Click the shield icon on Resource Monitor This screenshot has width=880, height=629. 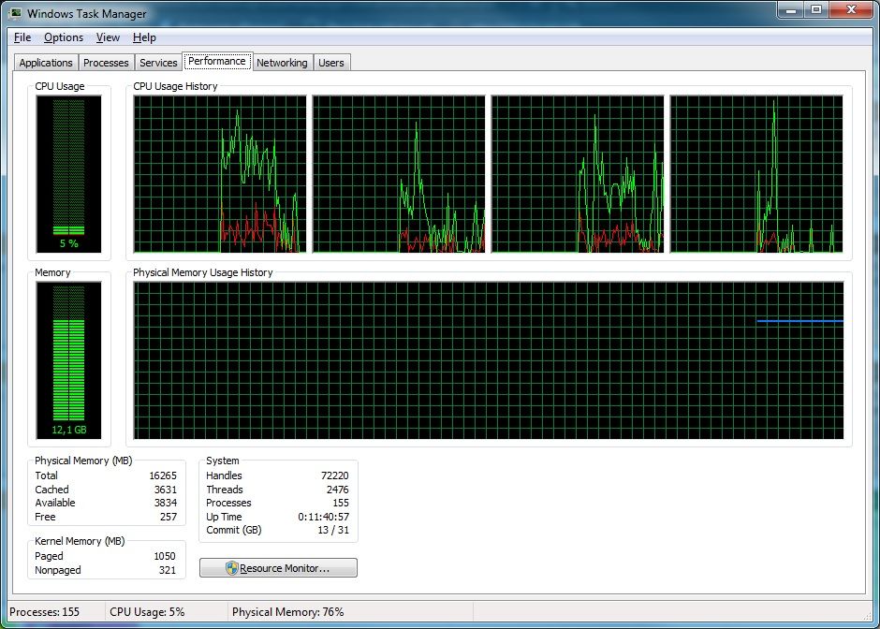click(x=232, y=568)
